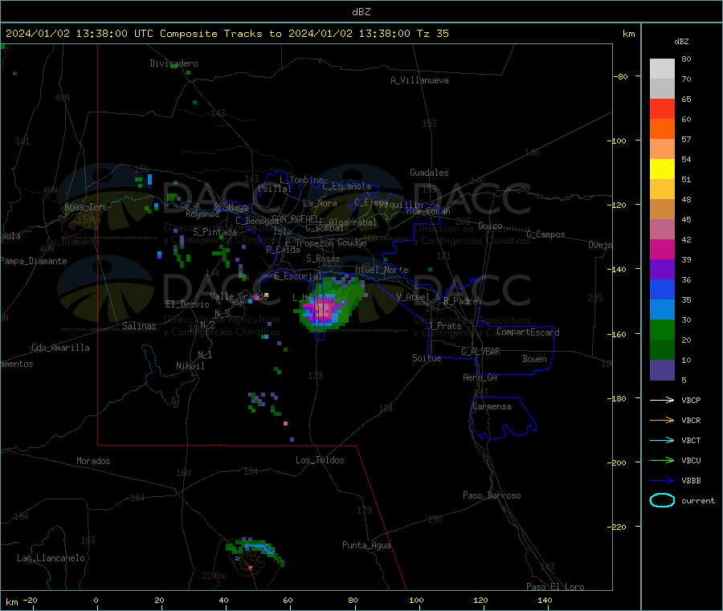Click the Paso_El_Loro location label

[x=555, y=587]
